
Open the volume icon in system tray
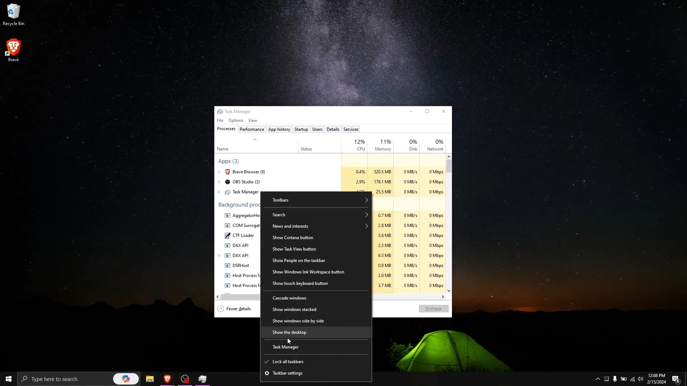640,379
